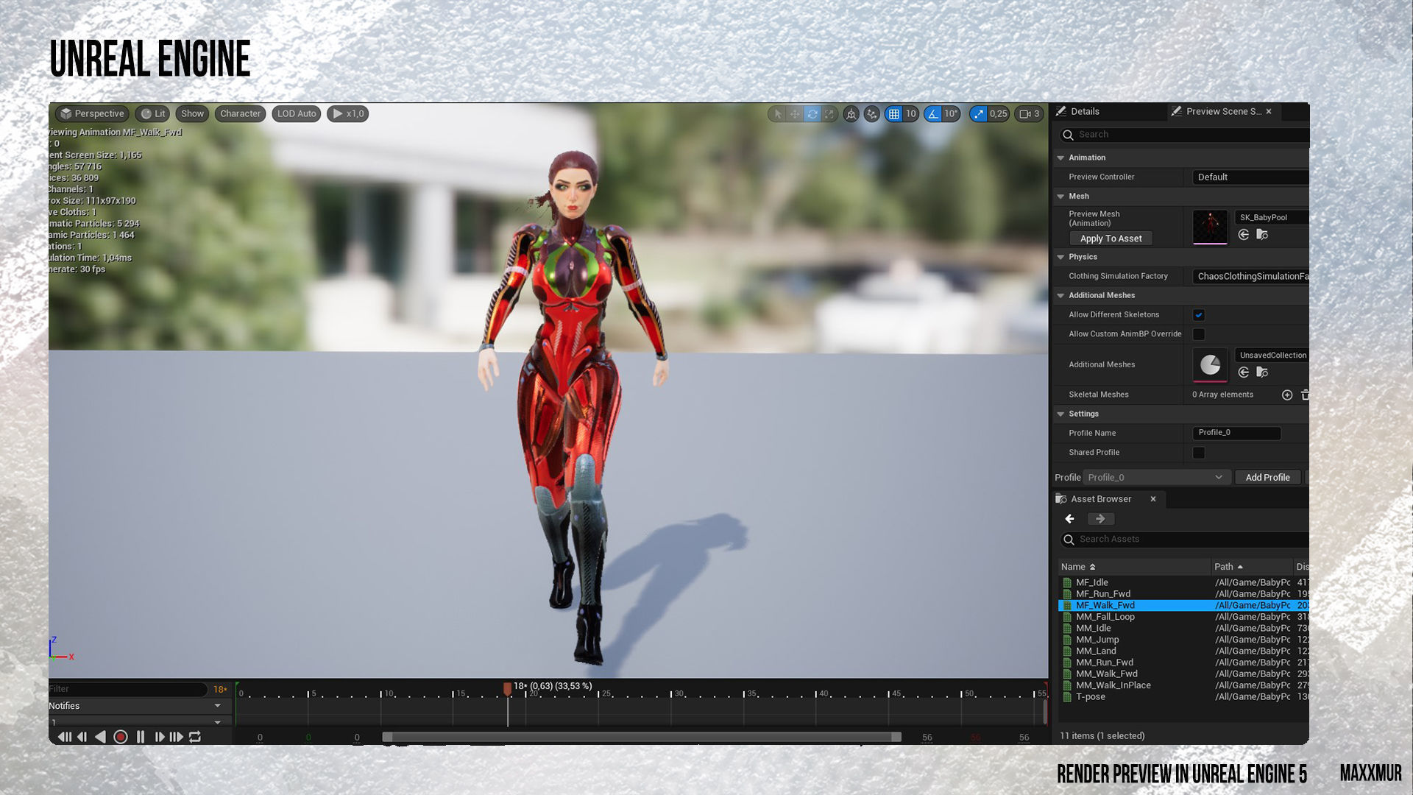
Task: Toggle Shared Profile checkbox
Action: (x=1199, y=453)
